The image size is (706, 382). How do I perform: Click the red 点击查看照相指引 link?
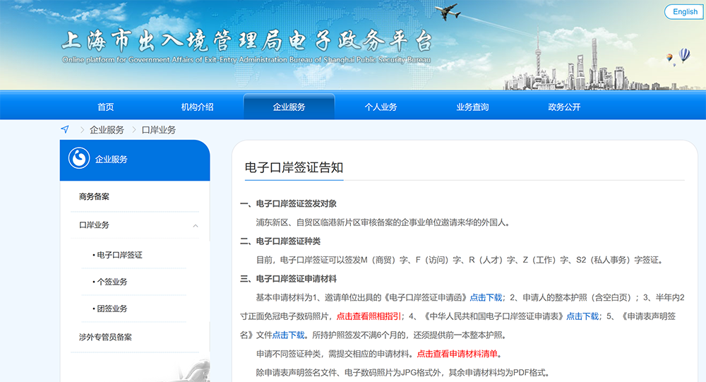click(x=369, y=316)
